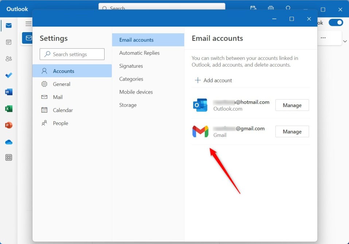
Task: Open PowerPoint from the sidebar
Action: click(x=8, y=125)
